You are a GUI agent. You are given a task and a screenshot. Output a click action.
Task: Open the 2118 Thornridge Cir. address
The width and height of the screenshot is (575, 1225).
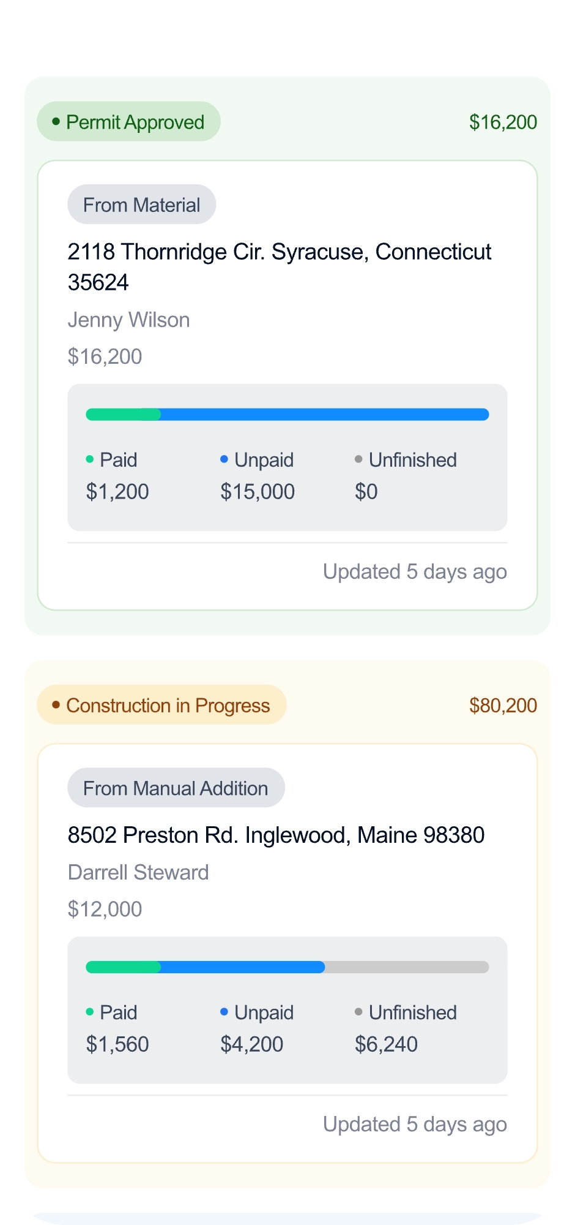pos(279,266)
